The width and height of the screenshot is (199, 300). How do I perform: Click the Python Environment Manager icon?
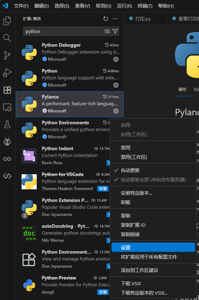(x=29, y=259)
